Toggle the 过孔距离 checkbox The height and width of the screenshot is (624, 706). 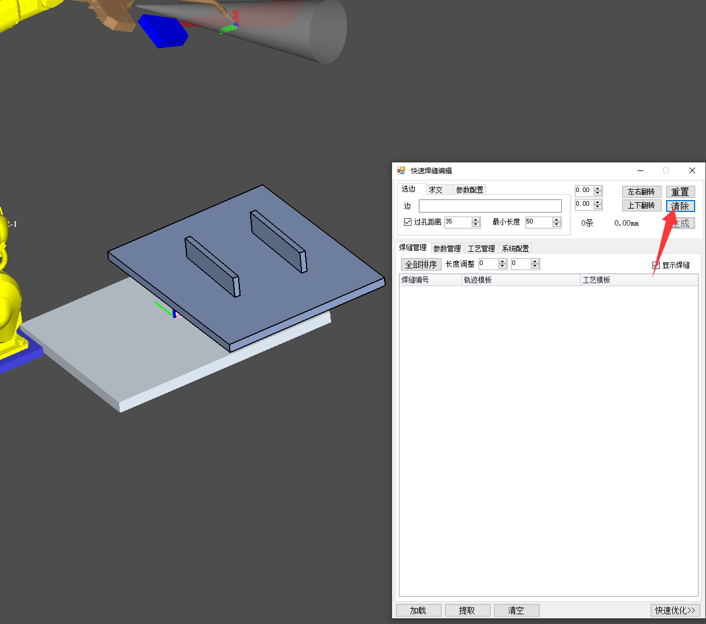click(407, 222)
